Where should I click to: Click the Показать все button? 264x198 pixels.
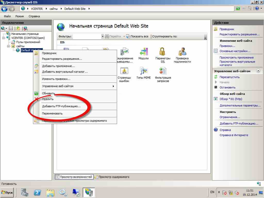pos(137,36)
